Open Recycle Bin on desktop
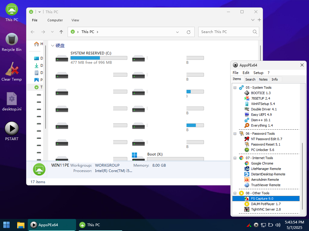Viewport: 309px width, 231px height. tap(12, 42)
